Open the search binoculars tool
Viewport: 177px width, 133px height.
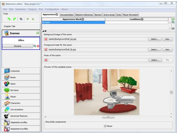pos(21,19)
